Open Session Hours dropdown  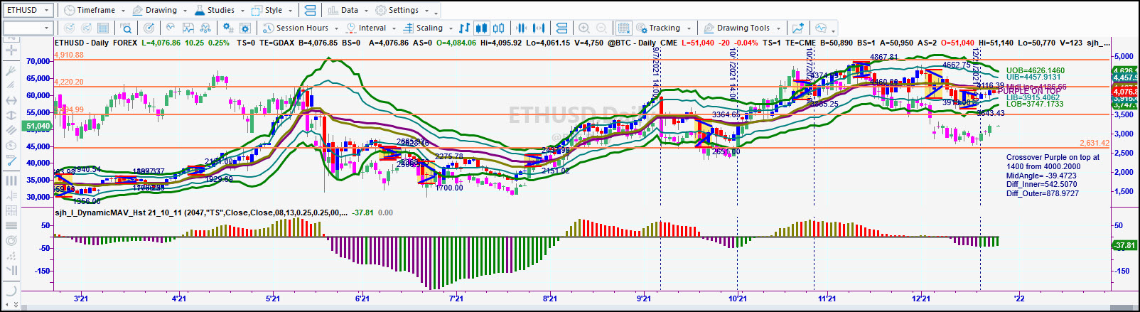point(301,28)
